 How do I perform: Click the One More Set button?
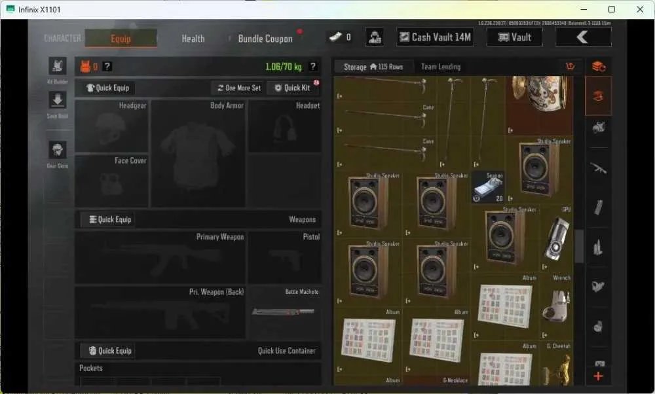[239, 88]
